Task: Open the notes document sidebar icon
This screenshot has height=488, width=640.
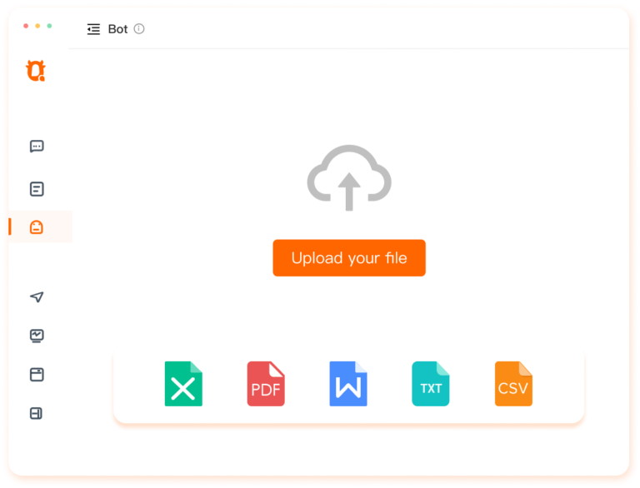Action: (x=37, y=189)
